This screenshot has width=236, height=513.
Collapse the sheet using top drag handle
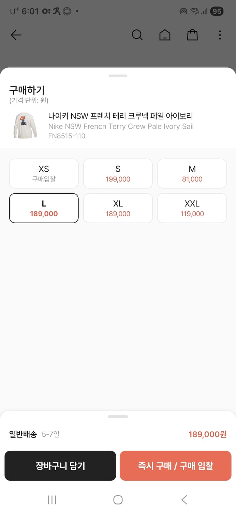(118, 76)
